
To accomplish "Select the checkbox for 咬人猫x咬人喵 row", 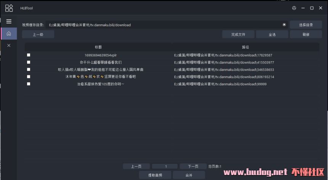I will pyautogui.click(x=29, y=69).
